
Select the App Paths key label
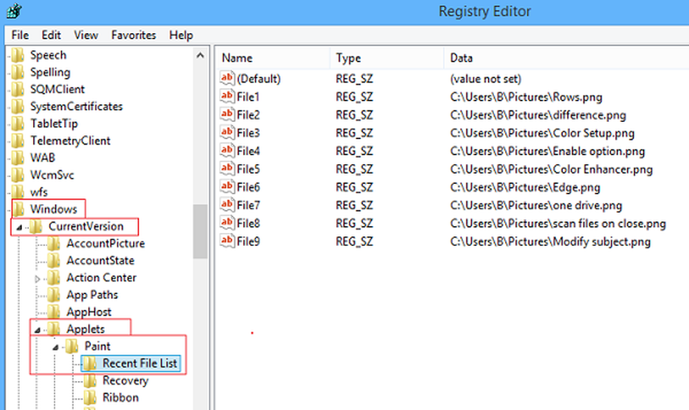(x=92, y=295)
